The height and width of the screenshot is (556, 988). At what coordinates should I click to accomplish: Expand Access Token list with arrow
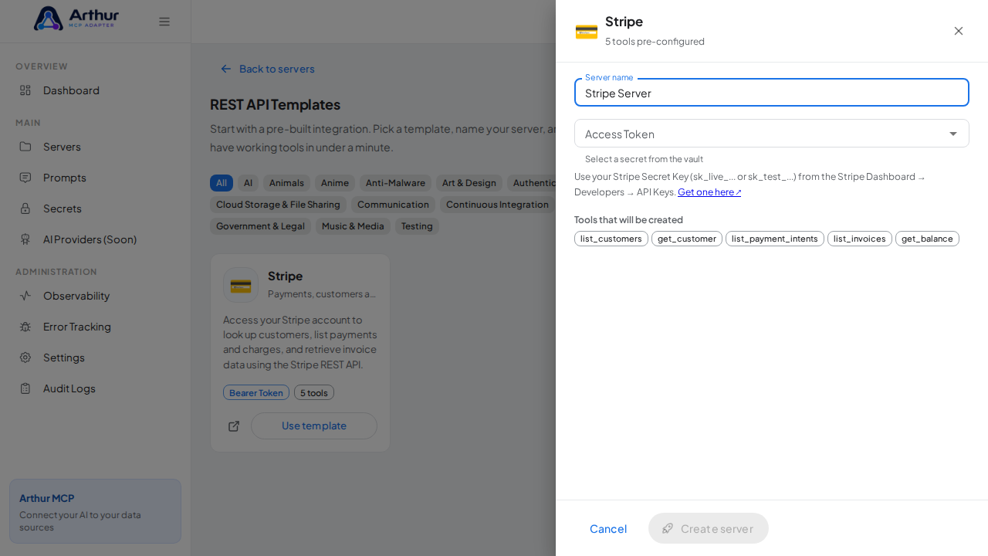953,134
